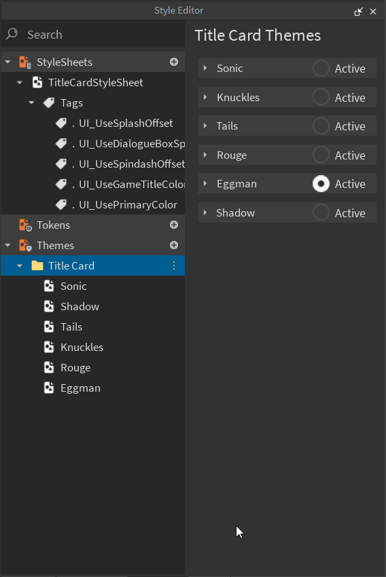Click the UI_UseGameTitleColor tag icon
The image size is (386, 577).
pyautogui.click(x=61, y=185)
